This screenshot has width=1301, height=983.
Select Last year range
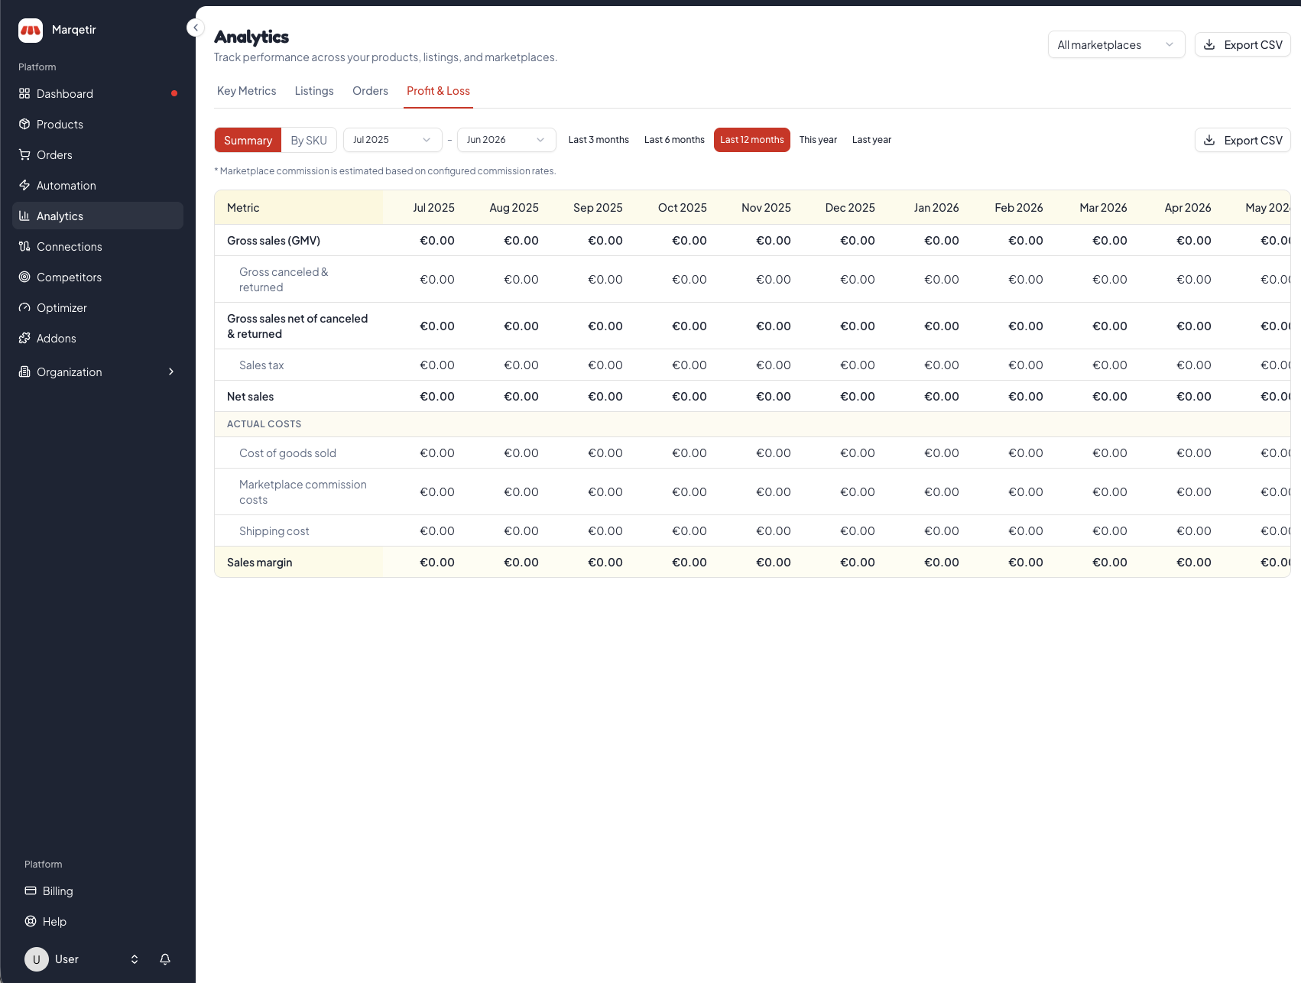[x=871, y=140]
